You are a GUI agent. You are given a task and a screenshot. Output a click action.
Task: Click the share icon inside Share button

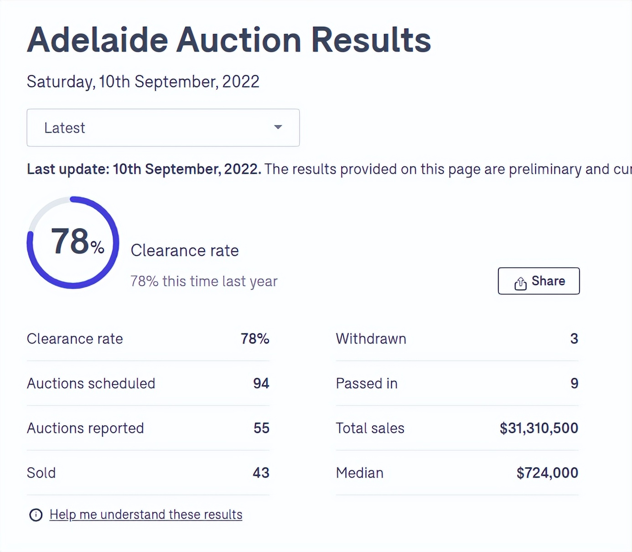(520, 283)
